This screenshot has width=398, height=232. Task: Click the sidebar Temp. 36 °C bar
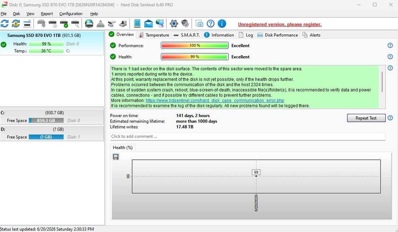click(x=46, y=51)
